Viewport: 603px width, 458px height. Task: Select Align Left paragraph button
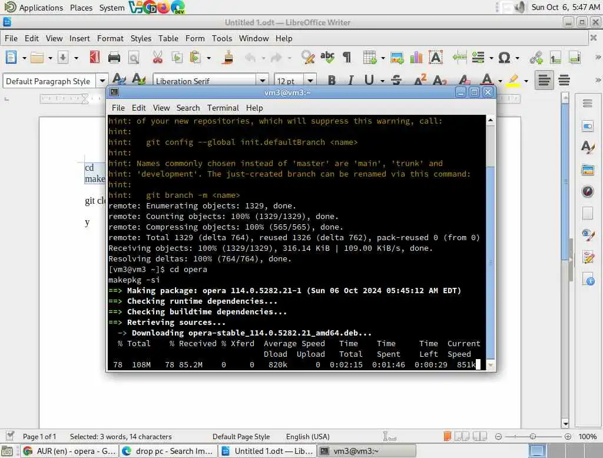[x=544, y=81]
